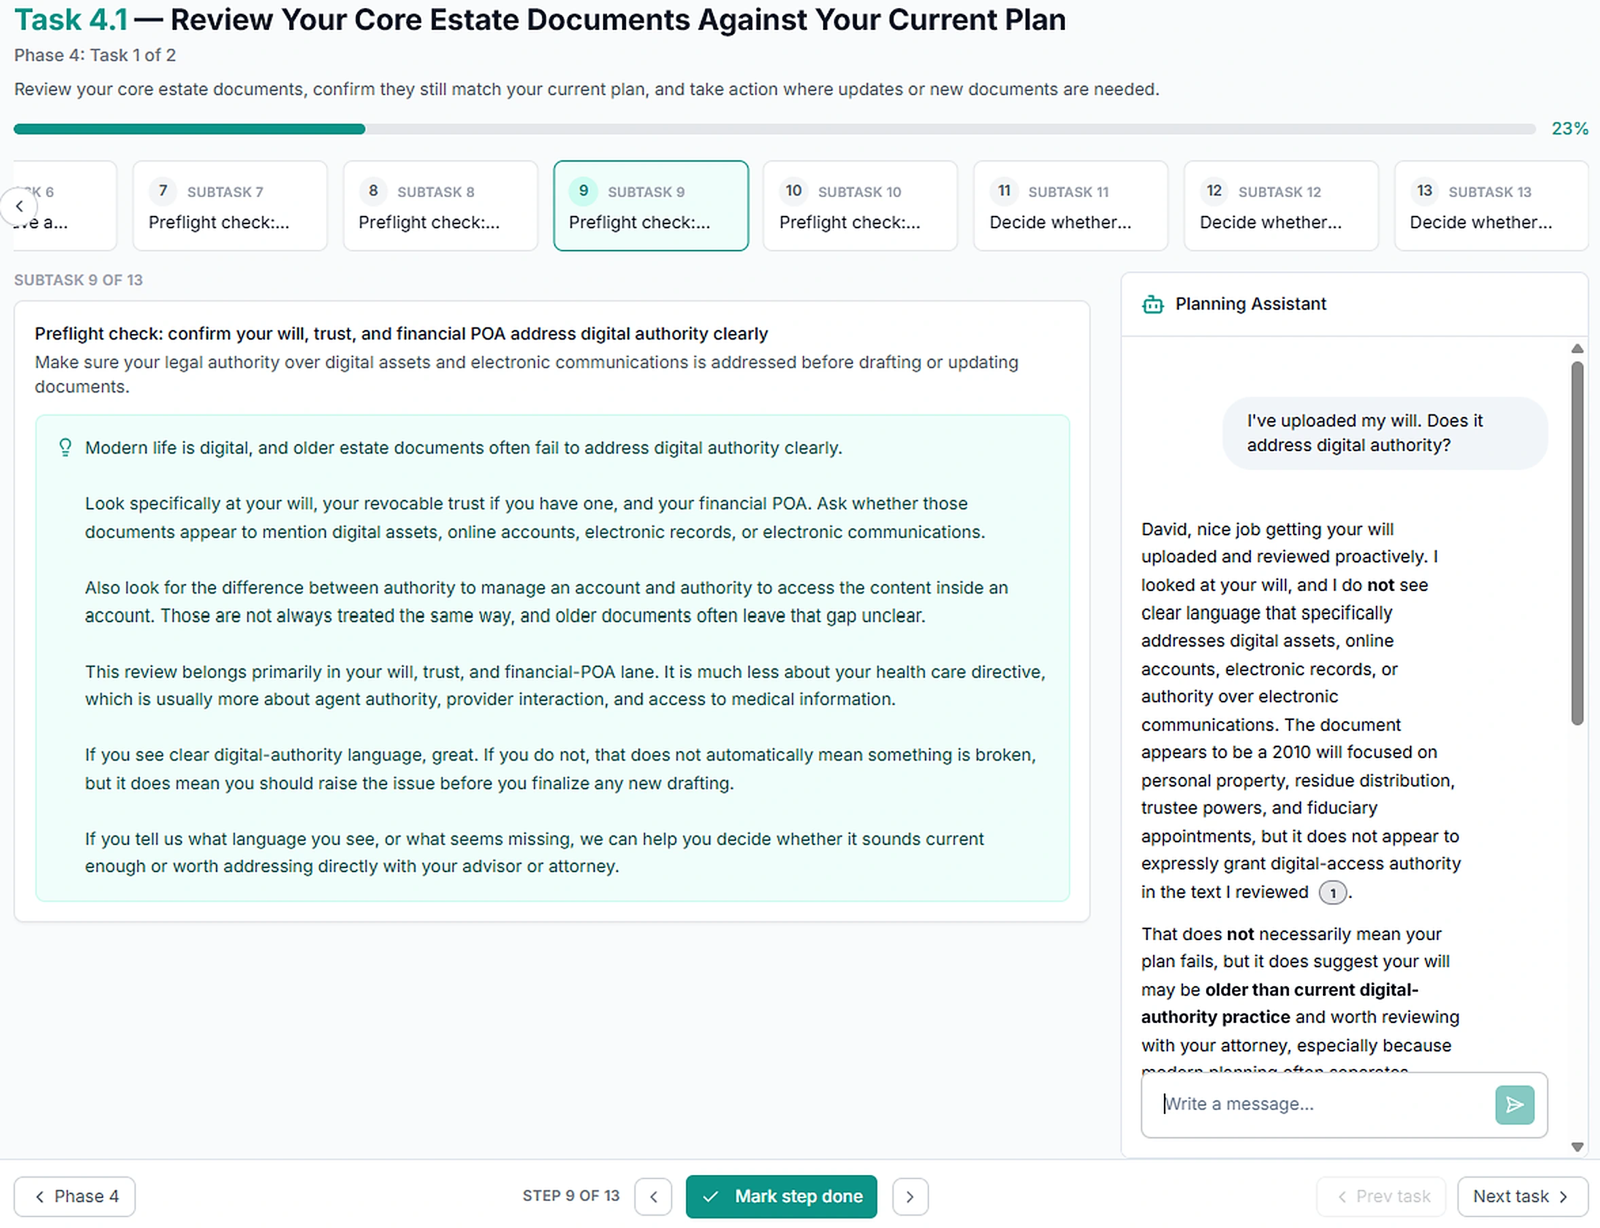The image size is (1600, 1228).
Task: Click the Next task button
Action: (1523, 1197)
